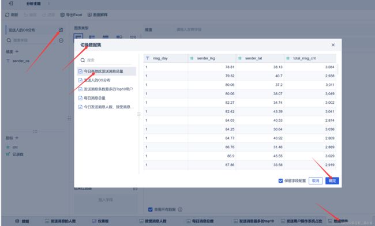Viewport: 375px width, 226px height.
Task: Select dataset 今日发送消息人数、接受消息...
Action: pos(106,107)
